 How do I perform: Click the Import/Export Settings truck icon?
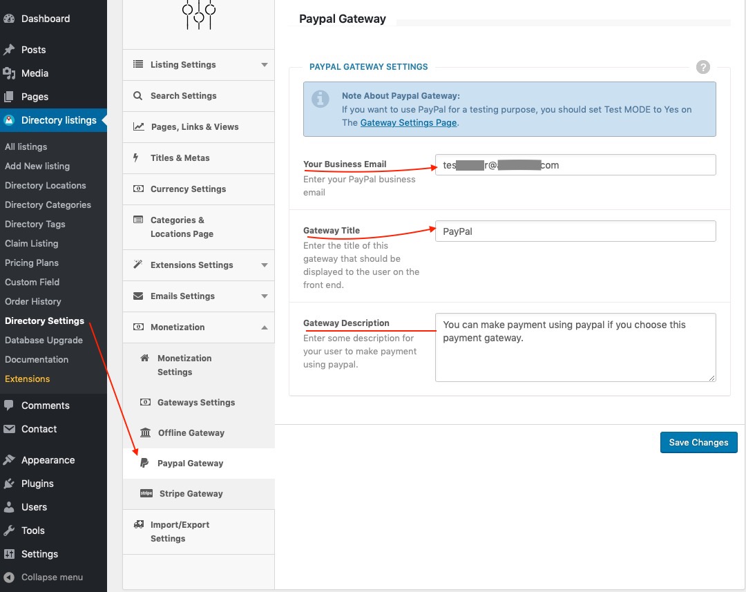(x=139, y=525)
